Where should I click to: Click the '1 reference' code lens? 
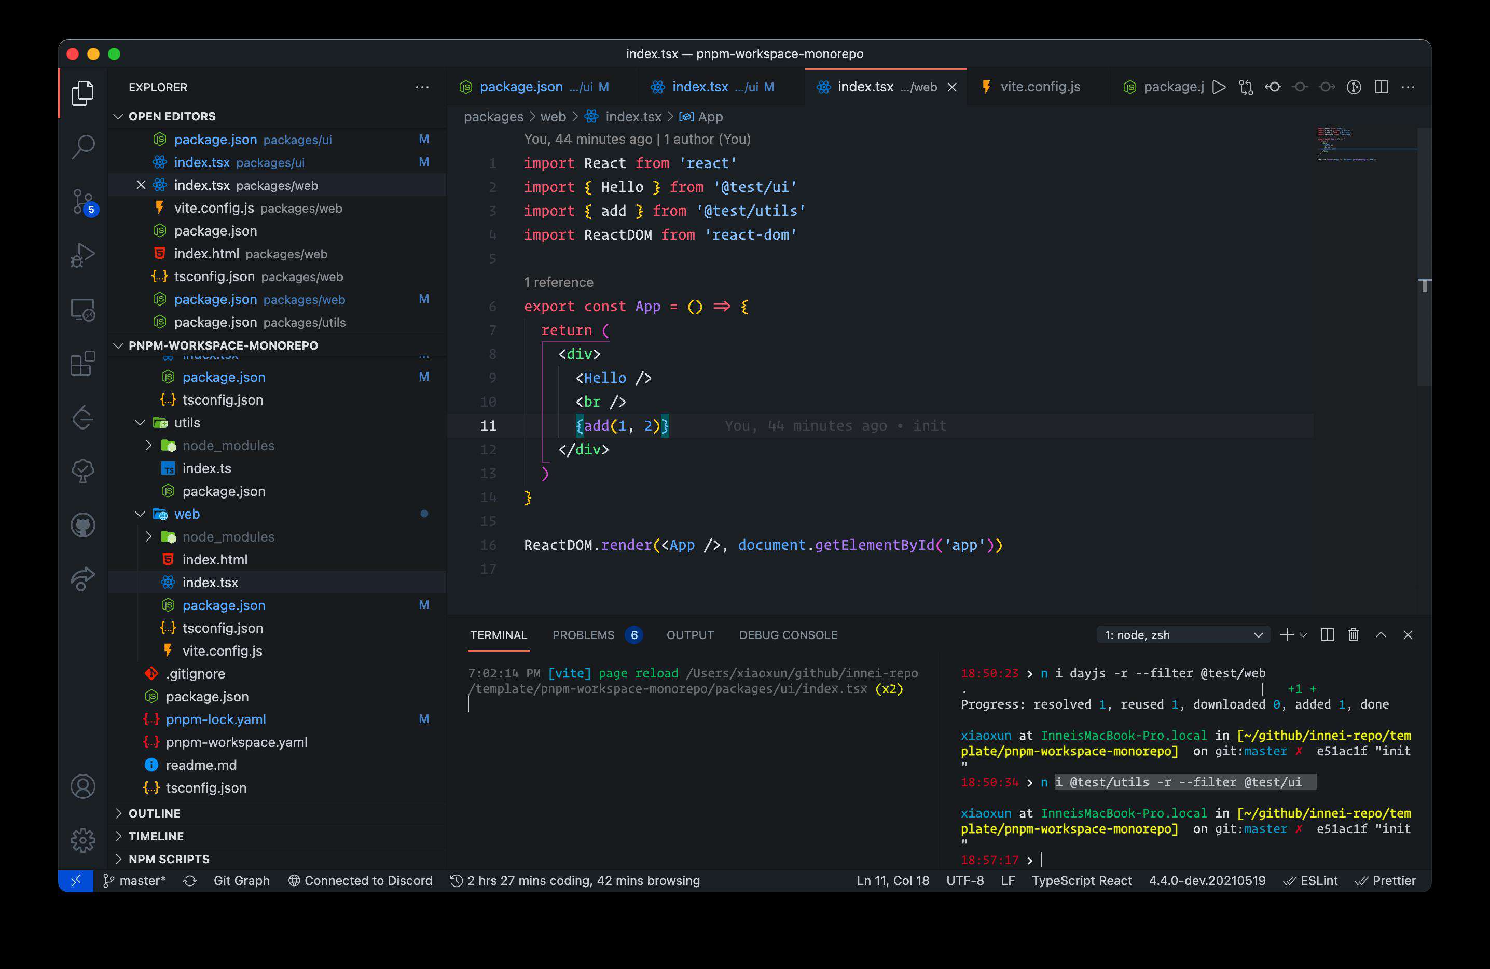(x=558, y=282)
